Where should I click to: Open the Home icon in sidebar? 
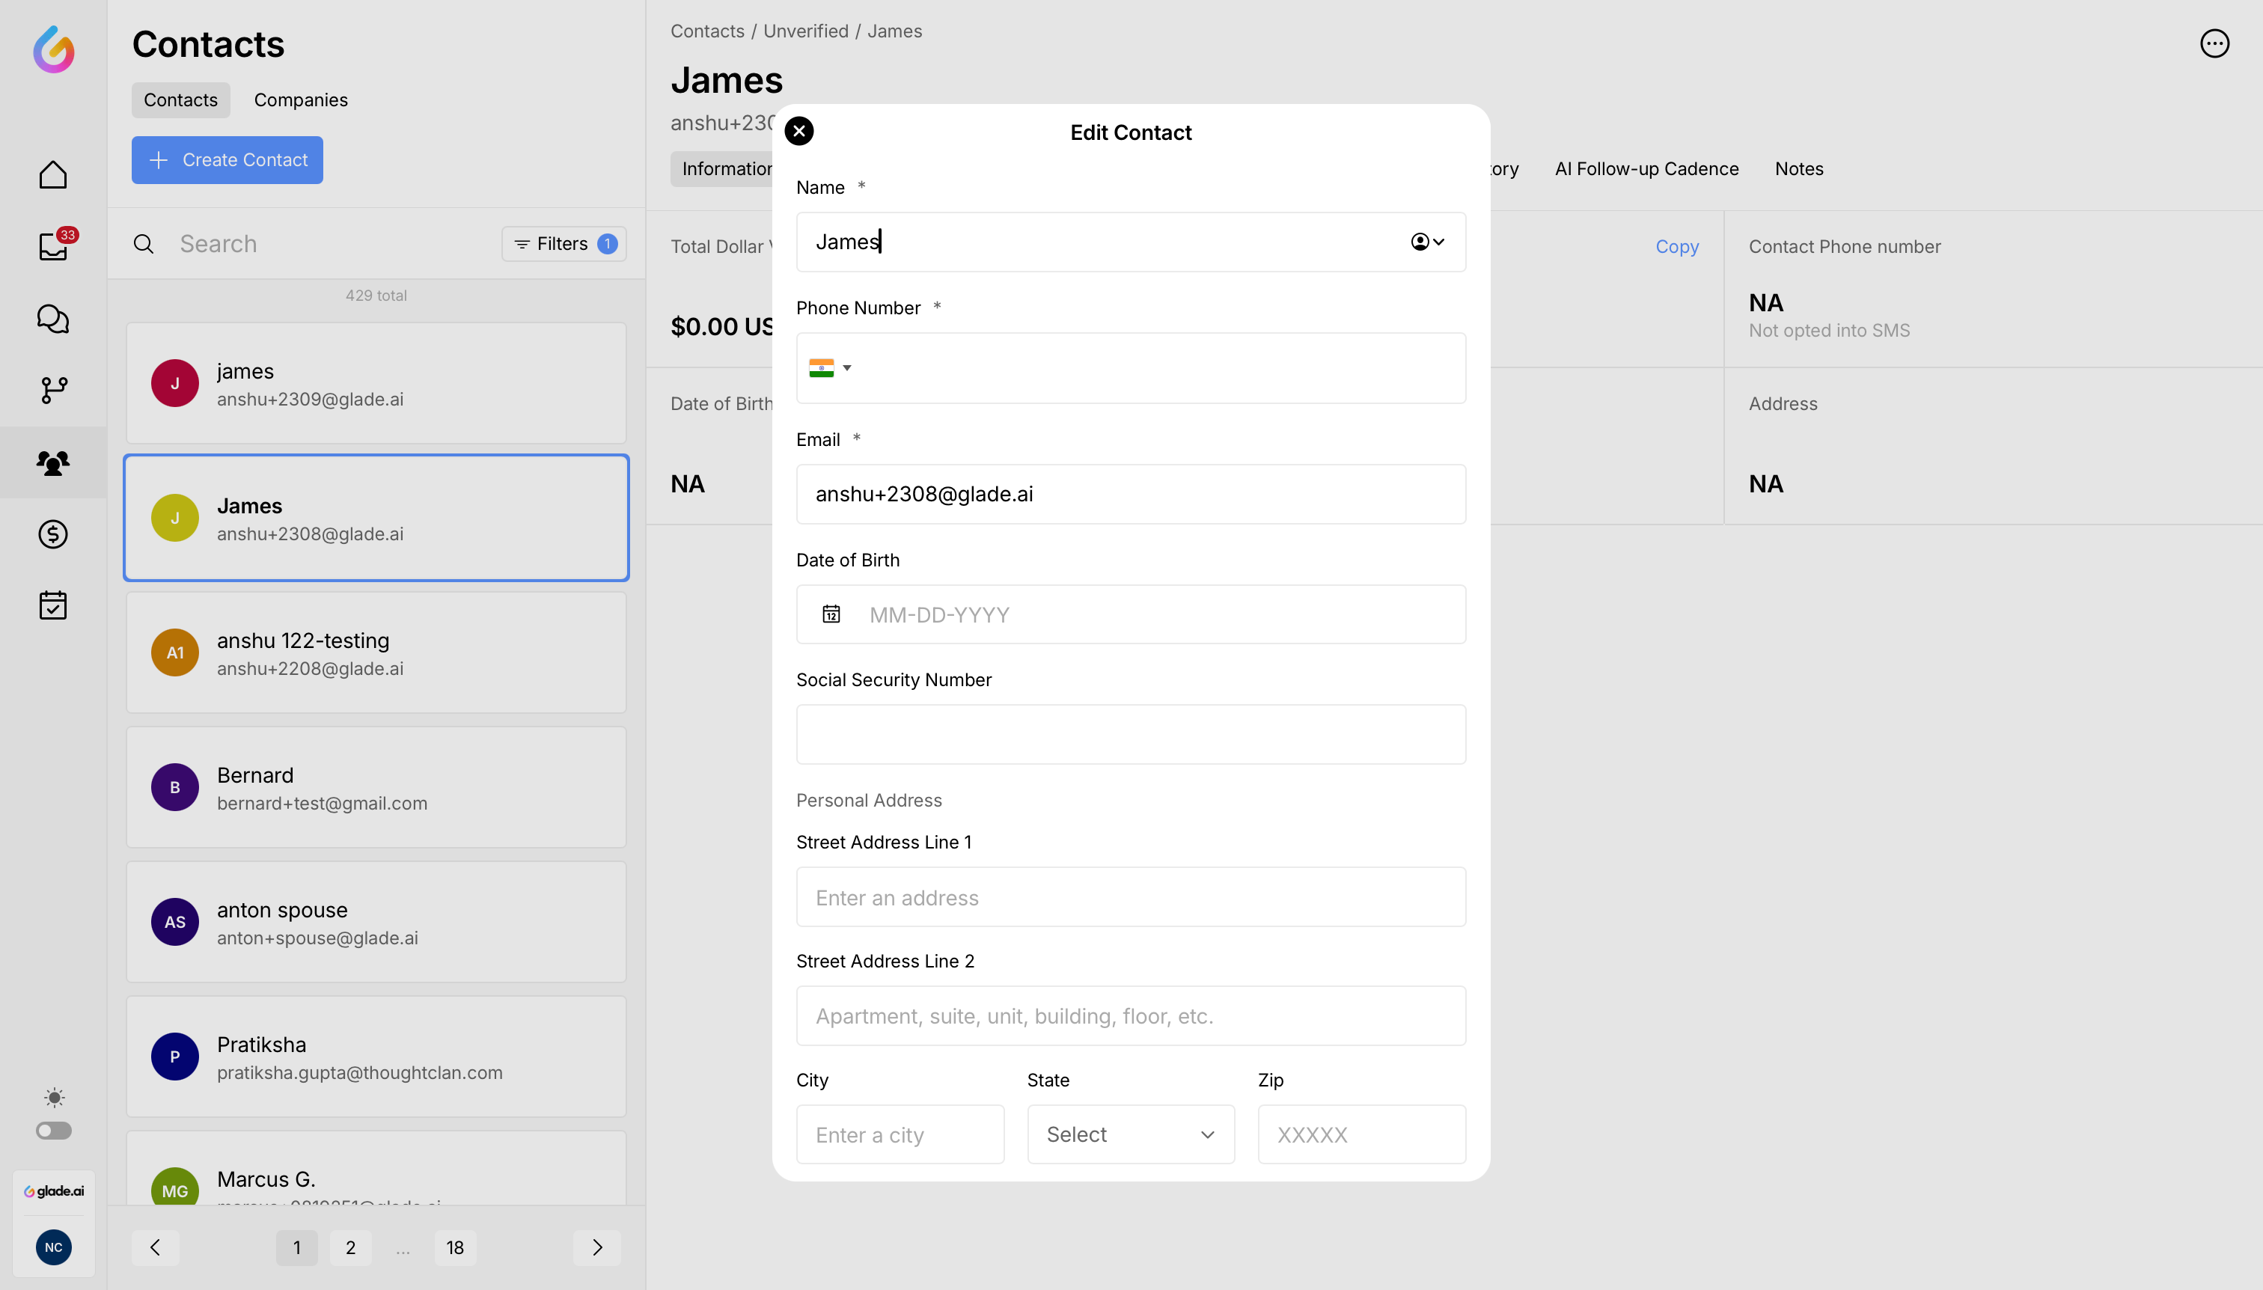tap(53, 174)
